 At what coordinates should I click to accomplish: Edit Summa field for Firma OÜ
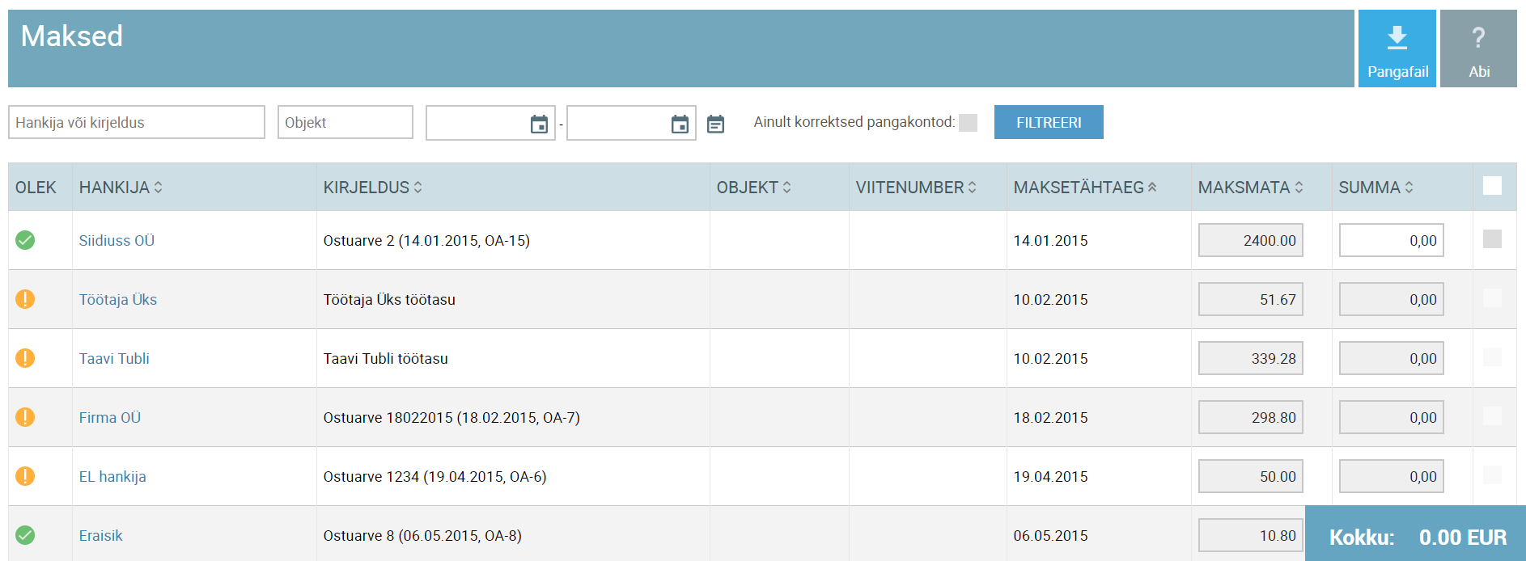1392,417
